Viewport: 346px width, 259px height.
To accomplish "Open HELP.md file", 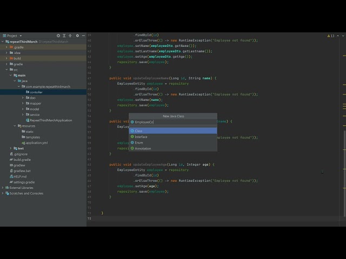I will coord(20,176).
